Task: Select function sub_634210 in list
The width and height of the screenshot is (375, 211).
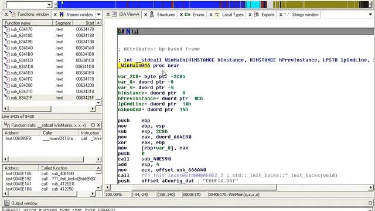Action: (49, 91)
